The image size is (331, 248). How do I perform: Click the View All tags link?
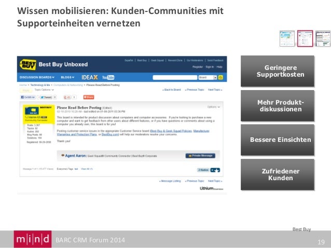(87, 169)
